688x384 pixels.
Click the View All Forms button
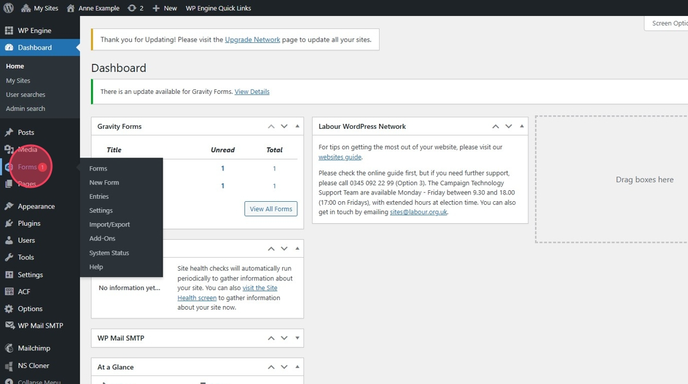click(x=271, y=209)
